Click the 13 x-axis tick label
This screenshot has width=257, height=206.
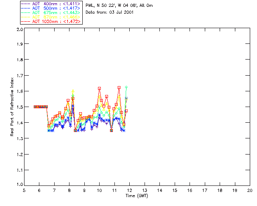145,190
